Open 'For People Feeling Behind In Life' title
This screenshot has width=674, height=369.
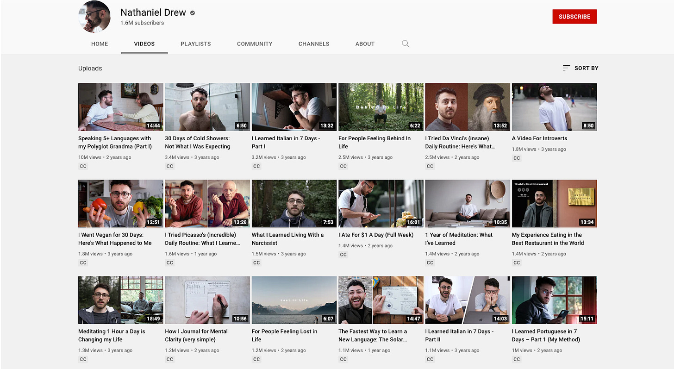tap(374, 142)
